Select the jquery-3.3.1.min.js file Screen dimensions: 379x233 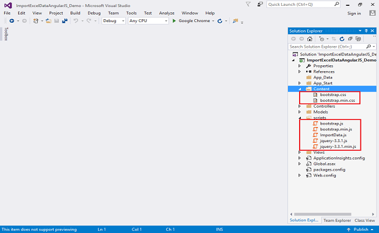click(338, 147)
